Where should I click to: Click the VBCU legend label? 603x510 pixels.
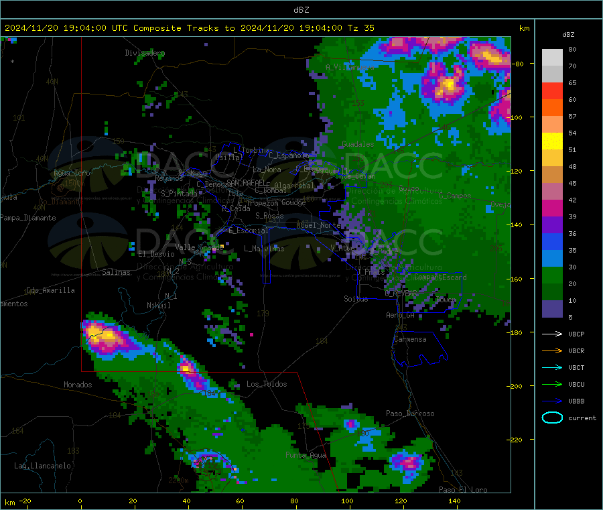(x=576, y=384)
